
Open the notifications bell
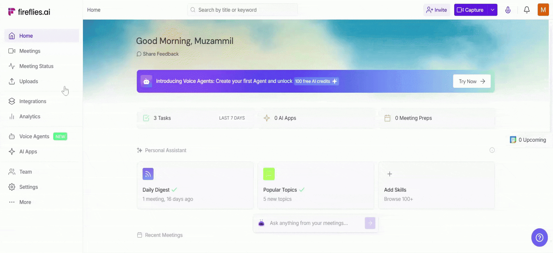[527, 10]
